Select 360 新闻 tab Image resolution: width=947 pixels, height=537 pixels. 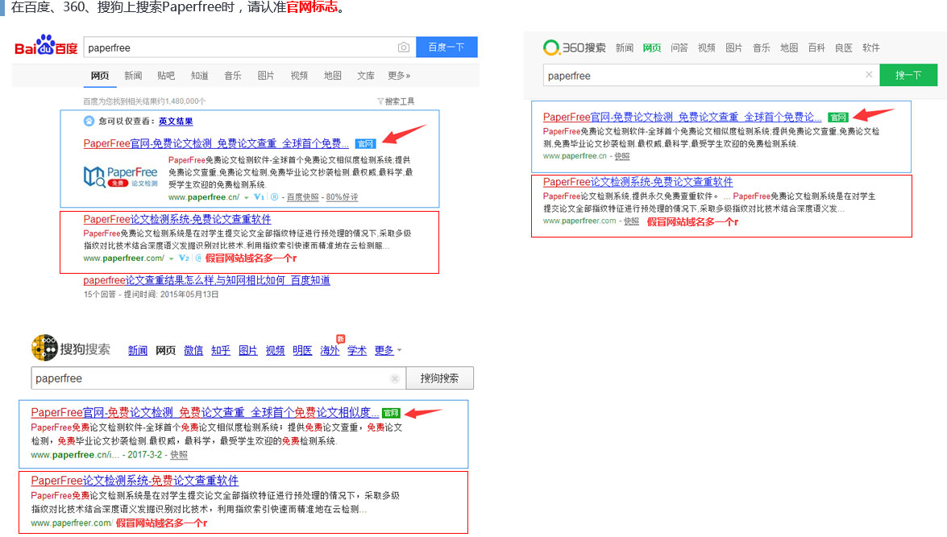625,48
